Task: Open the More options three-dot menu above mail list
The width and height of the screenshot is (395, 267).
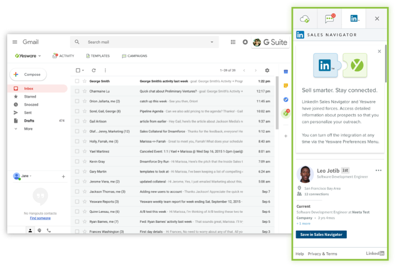Action: [x=105, y=70]
